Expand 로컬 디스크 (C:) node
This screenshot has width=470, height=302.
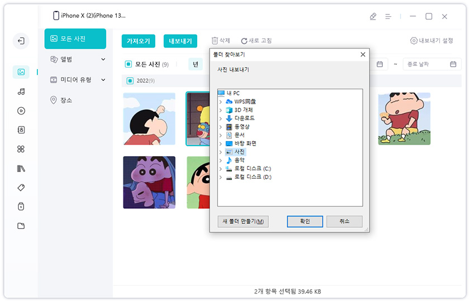(x=221, y=169)
